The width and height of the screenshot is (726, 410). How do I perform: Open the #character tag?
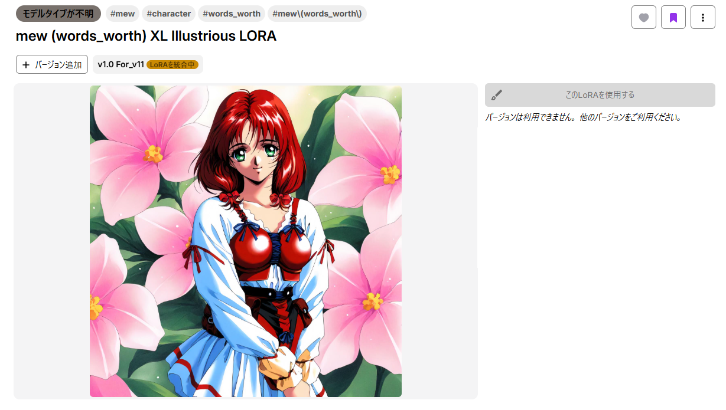168,14
